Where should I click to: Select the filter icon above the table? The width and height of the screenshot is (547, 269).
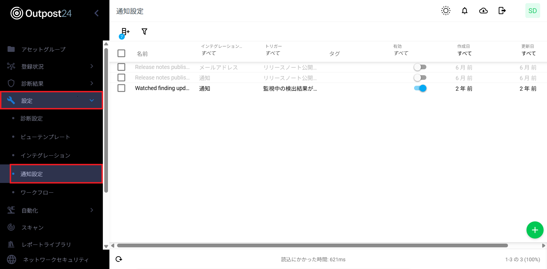pos(144,32)
